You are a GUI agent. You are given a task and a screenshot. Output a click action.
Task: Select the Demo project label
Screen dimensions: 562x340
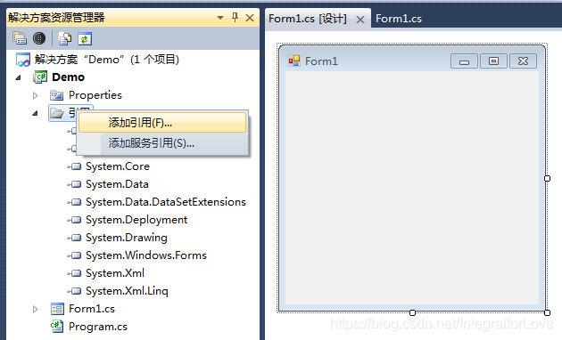(68, 77)
